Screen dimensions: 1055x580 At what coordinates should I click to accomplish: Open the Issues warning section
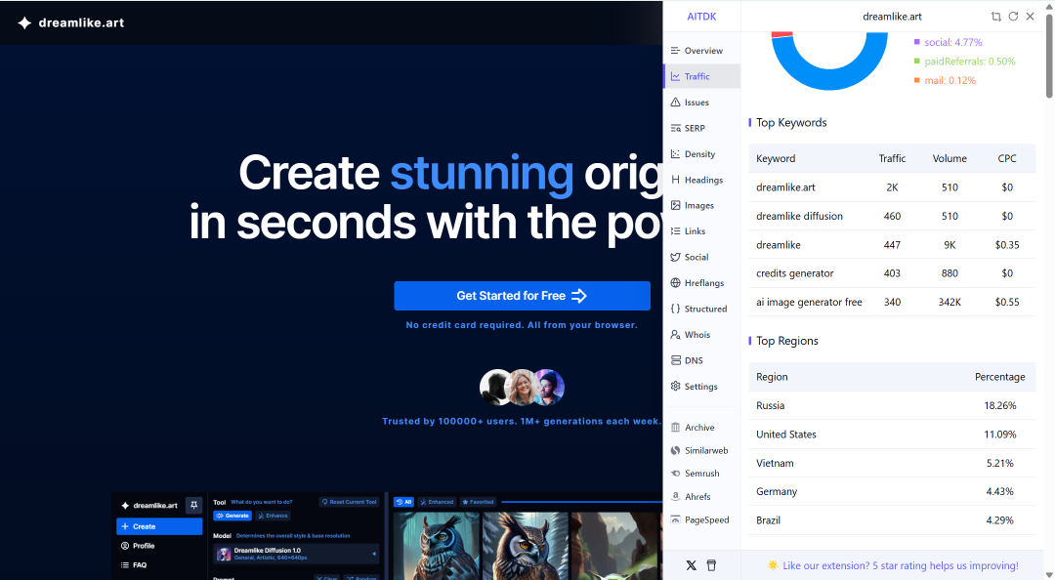pyautogui.click(x=701, y=103)
